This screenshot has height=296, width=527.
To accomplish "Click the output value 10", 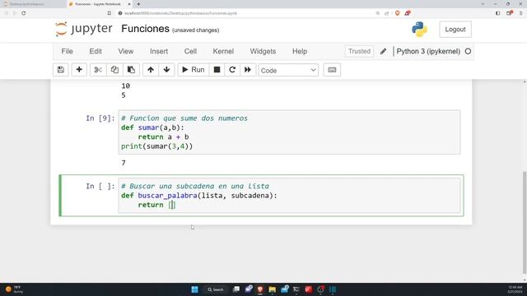I will [126, 86].
